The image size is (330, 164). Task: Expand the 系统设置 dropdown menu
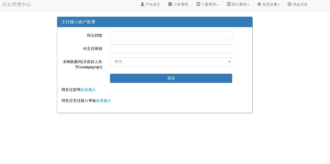pos(268,4)
